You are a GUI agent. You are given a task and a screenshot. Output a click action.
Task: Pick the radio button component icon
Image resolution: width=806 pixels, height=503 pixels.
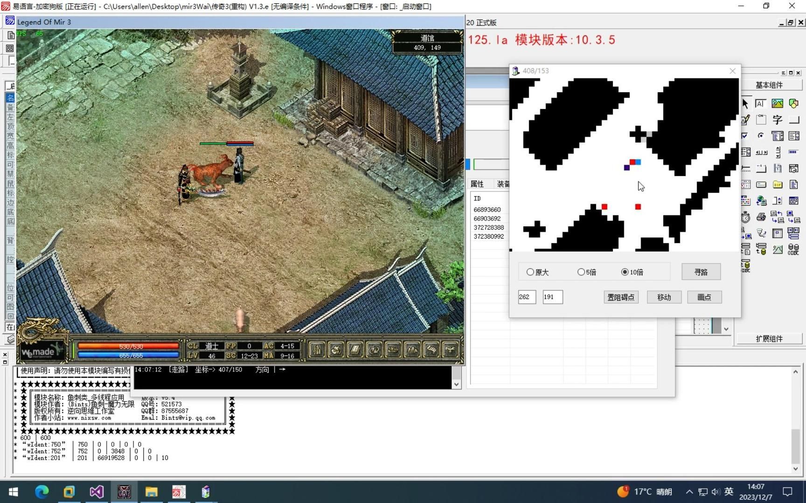761,136
